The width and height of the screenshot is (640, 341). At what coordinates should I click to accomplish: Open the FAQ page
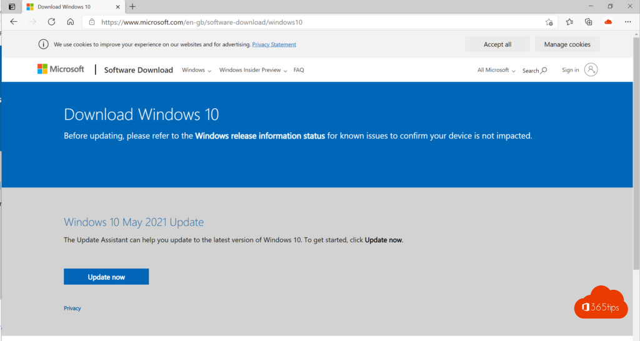tap(299, 70)
